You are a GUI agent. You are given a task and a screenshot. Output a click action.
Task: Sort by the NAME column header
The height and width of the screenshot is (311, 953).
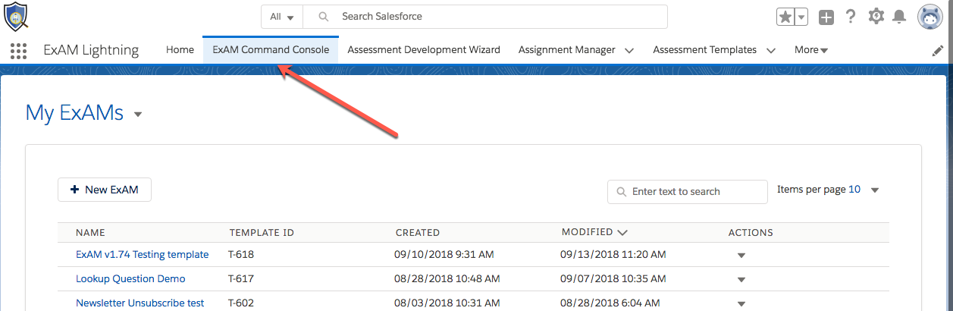(x=90, y=233)
